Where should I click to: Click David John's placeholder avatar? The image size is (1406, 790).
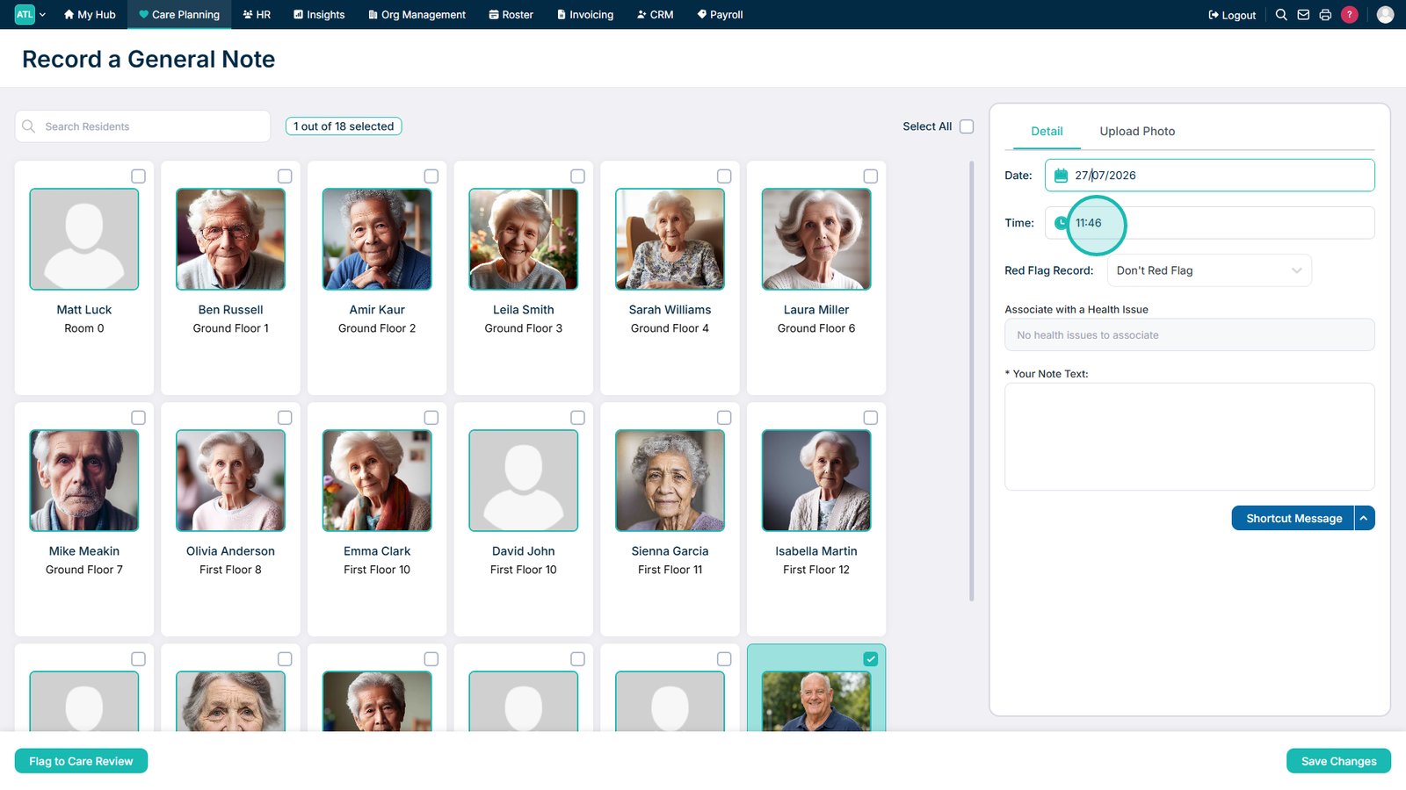tap(524, 480)
